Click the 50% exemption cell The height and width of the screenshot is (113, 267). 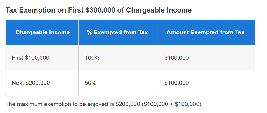(91, 83)
